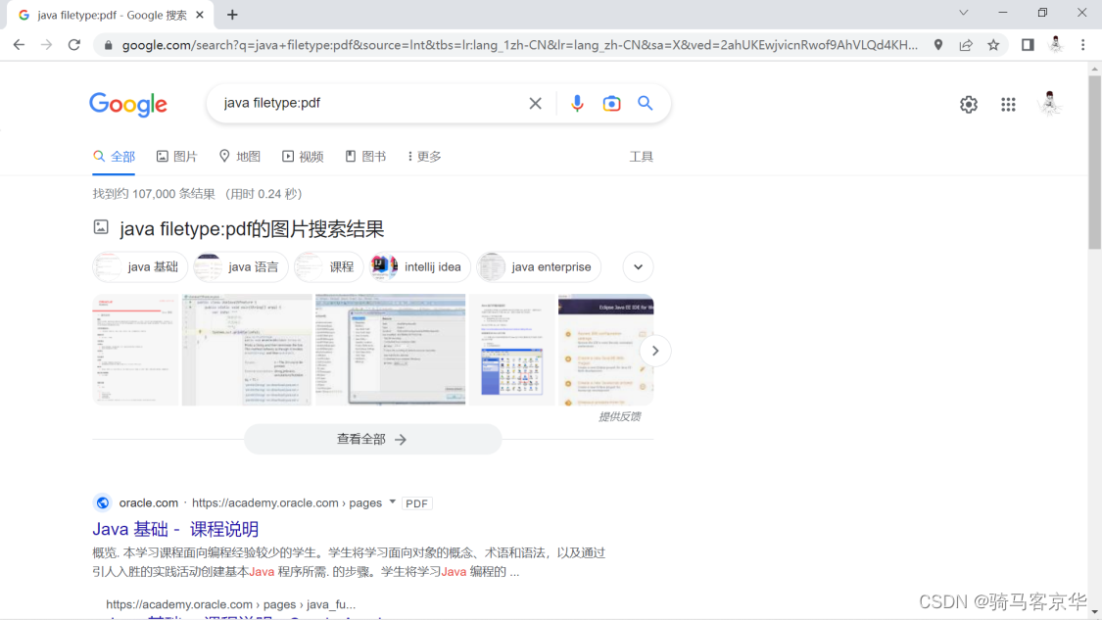The width and height of the screenshot is (1102, 620).
Task: Open result options dropdown arrow next to pages
Action: coord(392,501)
